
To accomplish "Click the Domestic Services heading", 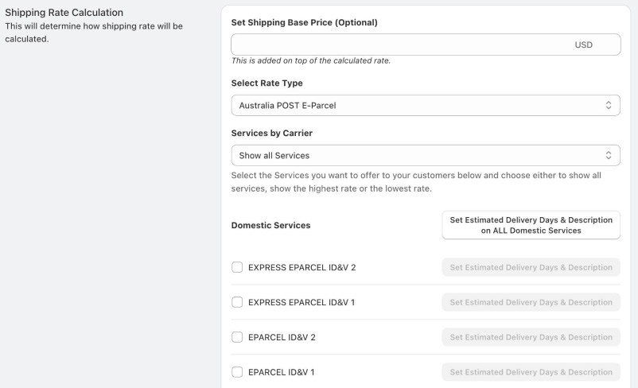I will [270, 225].
